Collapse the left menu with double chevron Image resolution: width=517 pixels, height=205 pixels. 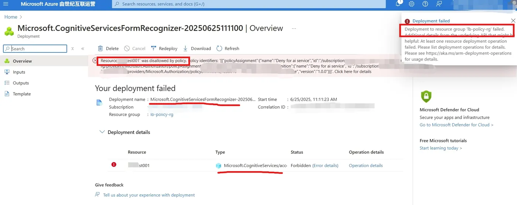(83, 49)
